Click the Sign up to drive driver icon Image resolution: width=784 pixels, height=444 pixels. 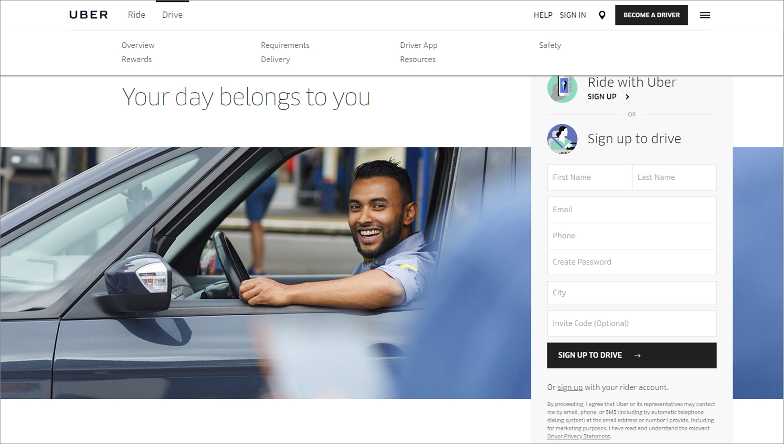[x=562, y=139]
